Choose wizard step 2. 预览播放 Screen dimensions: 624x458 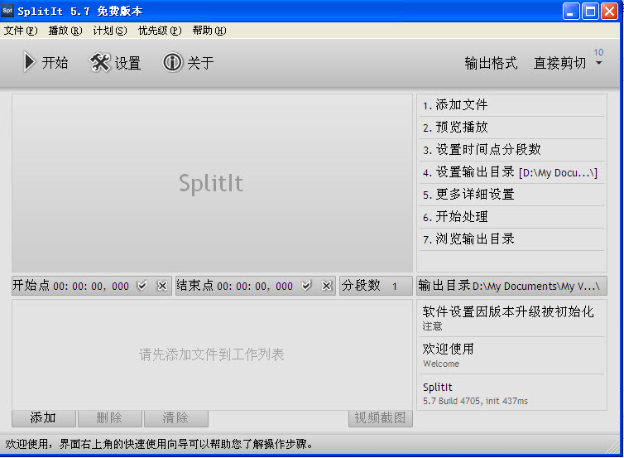(511, 128)
